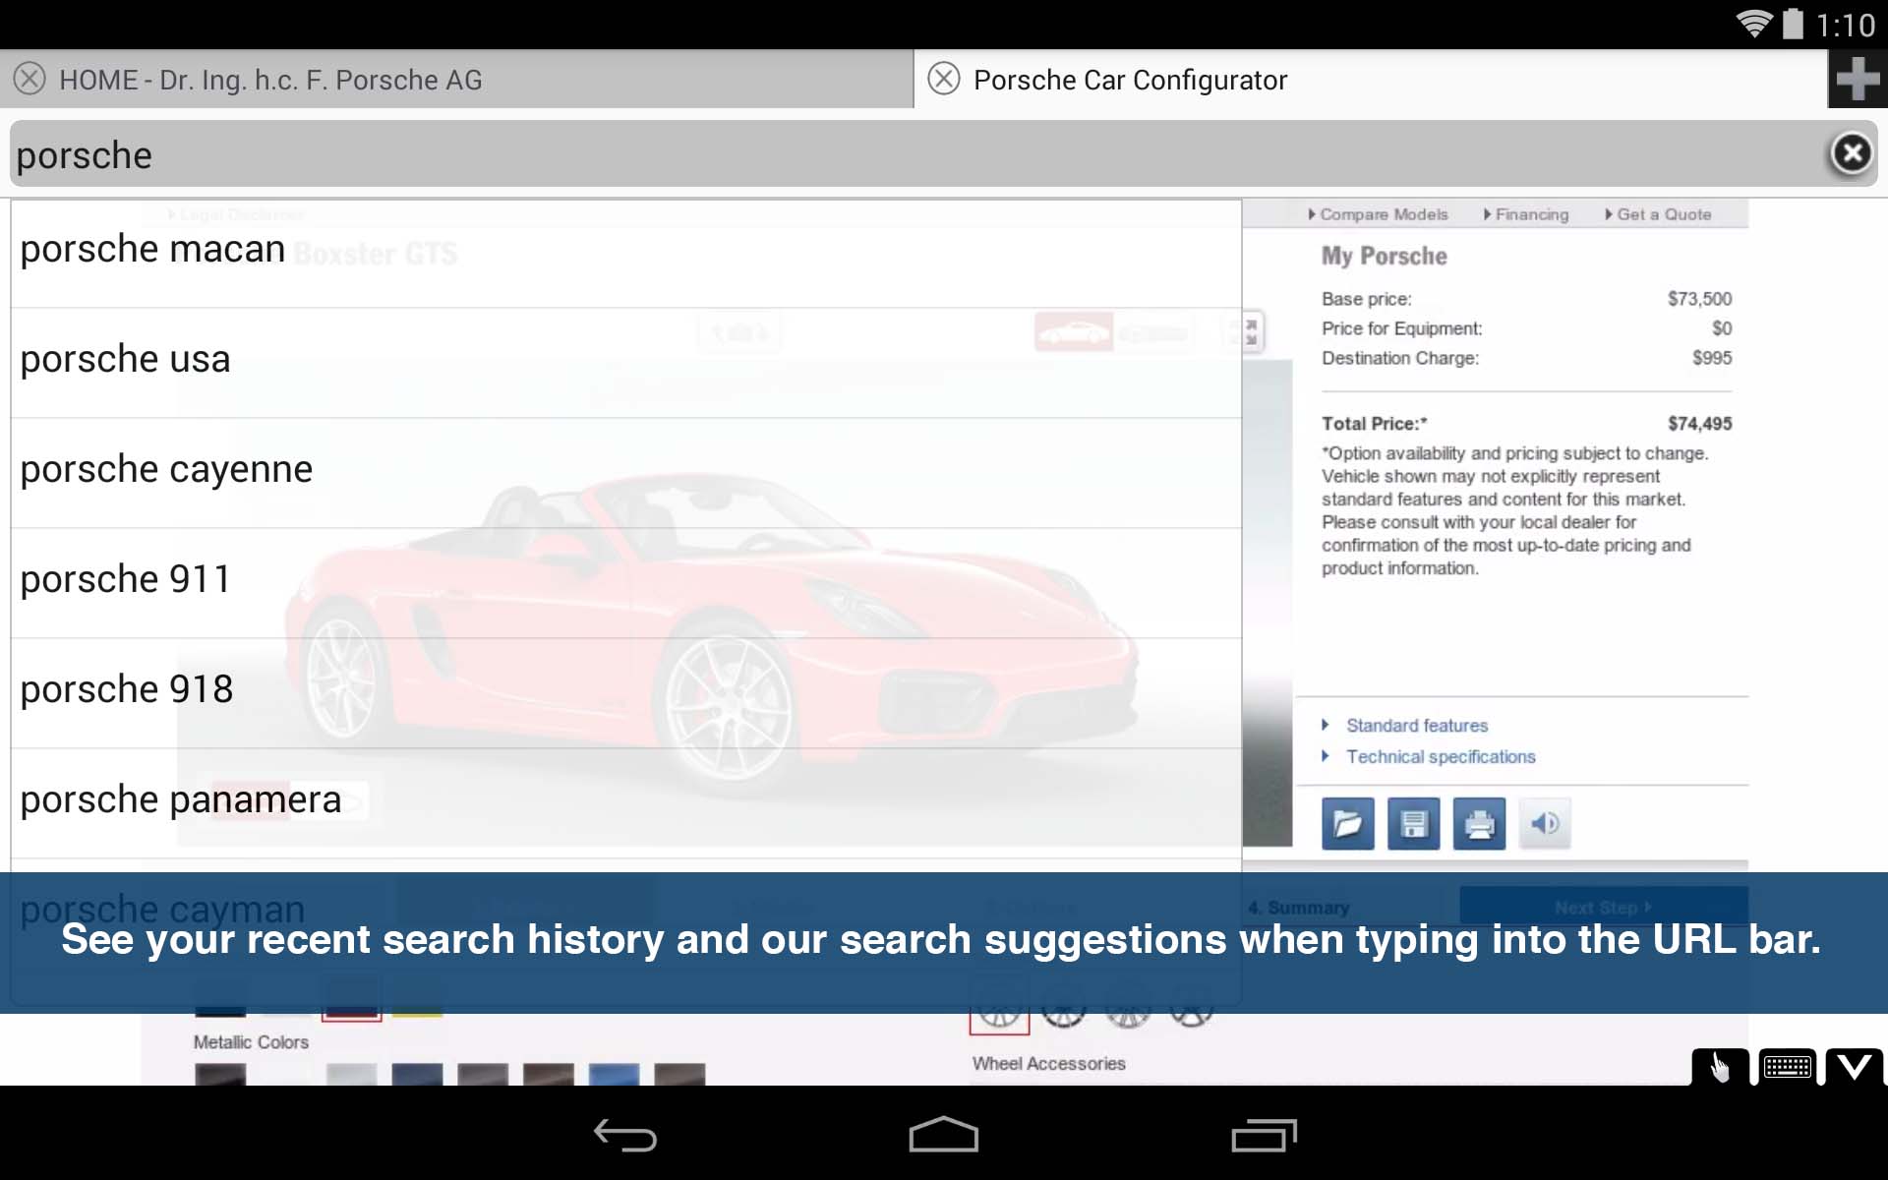
Task: Tap the plus icon to open a new tab
Action: click(1858, 79)
